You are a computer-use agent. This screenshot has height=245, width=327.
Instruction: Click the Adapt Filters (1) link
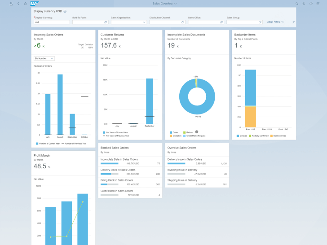click(x=275, y=22)
